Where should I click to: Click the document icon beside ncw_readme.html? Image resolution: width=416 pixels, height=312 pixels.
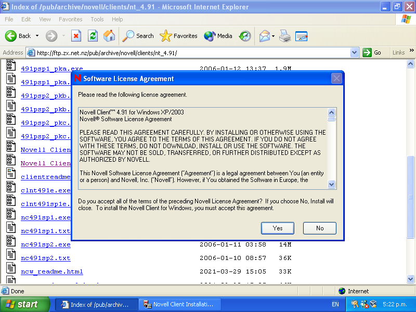(10, 268)
